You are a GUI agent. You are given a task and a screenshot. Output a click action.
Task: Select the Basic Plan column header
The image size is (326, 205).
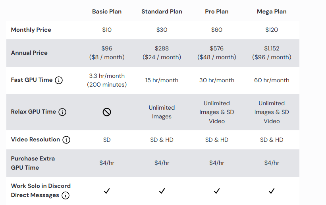coord(107,12)
